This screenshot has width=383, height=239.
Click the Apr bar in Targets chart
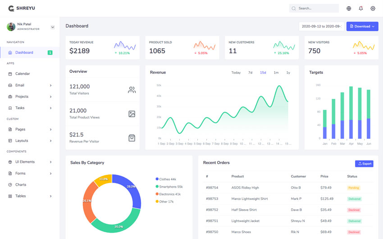[x=351, y=112]
